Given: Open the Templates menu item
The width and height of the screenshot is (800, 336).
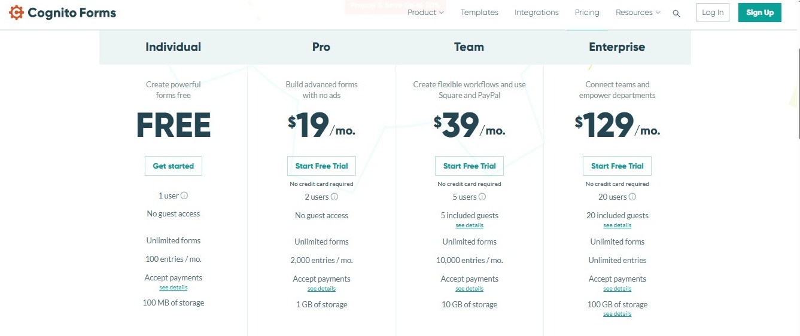Looking at the screenshot, I should pyautogui.click(x=479, y=13).
